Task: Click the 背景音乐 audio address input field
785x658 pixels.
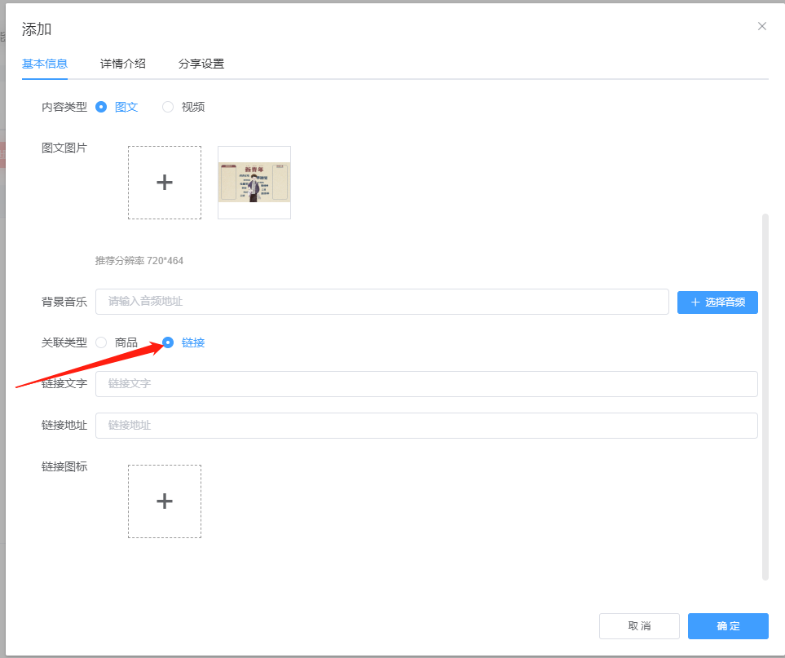Action: [383, 302]
